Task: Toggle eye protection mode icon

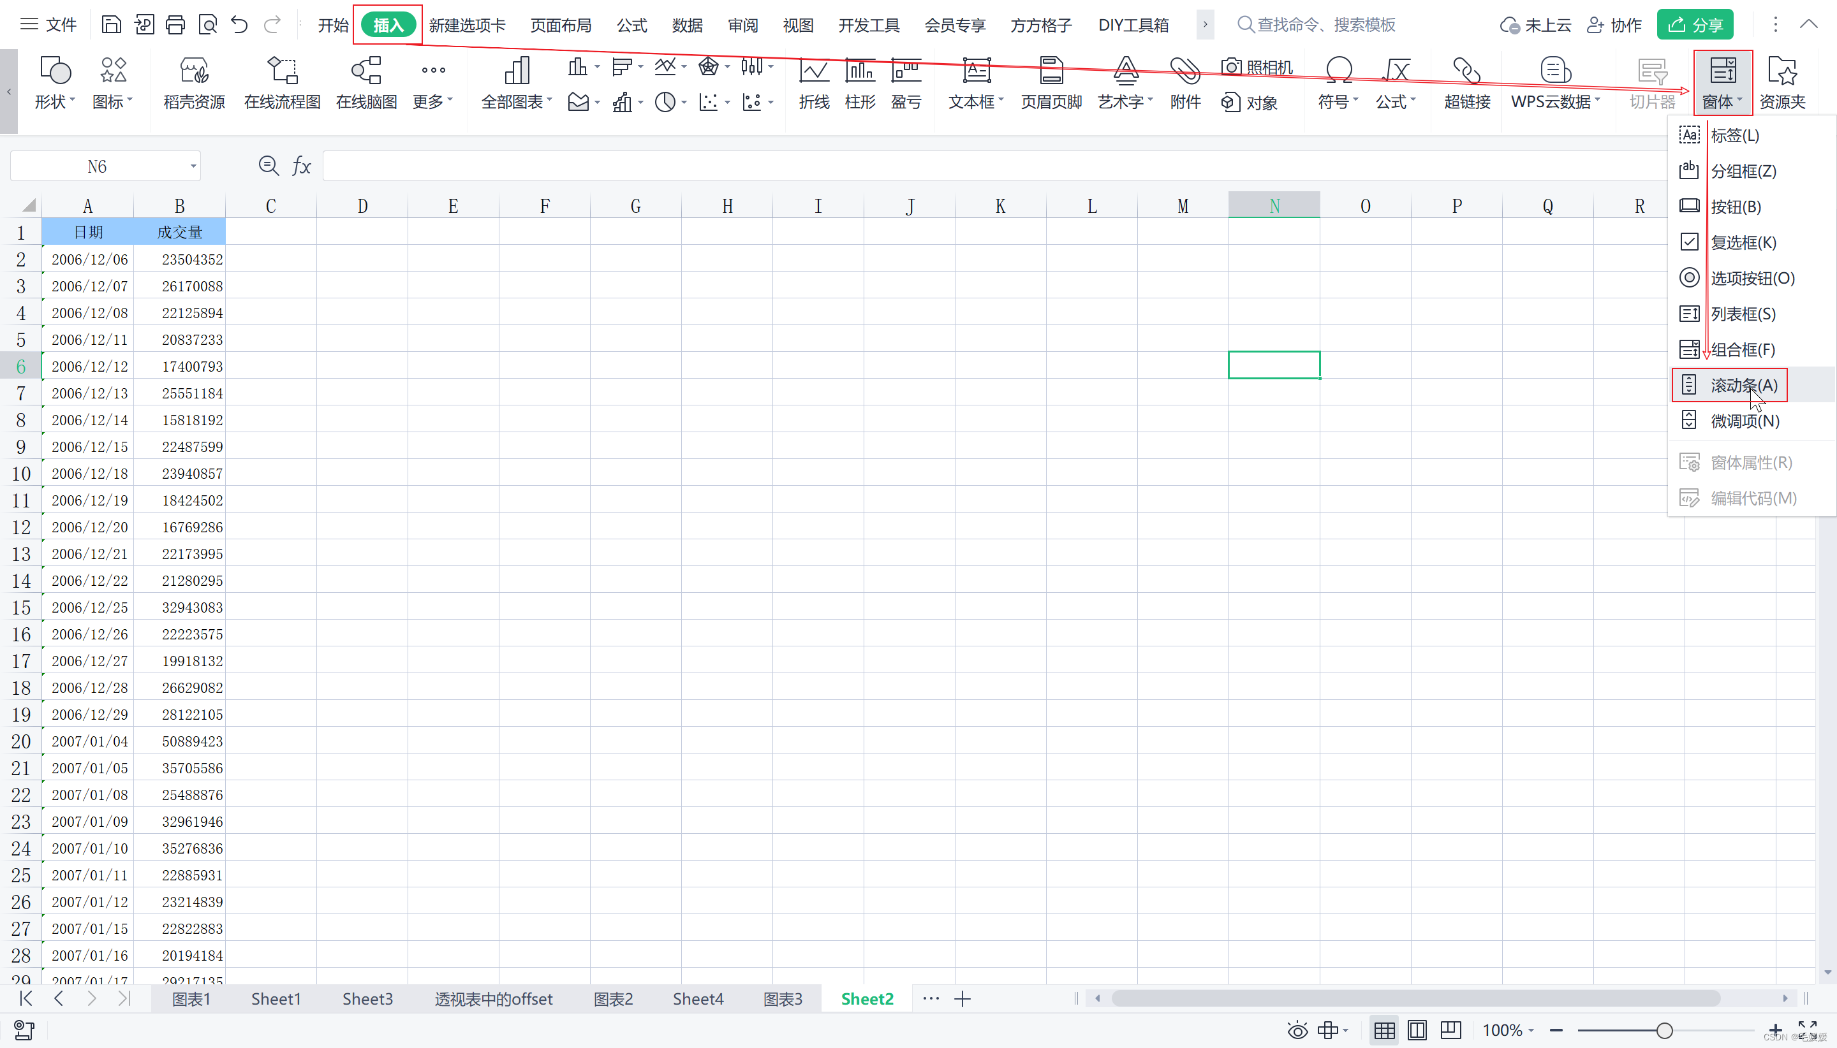Action: (x=1297, y=1030)
